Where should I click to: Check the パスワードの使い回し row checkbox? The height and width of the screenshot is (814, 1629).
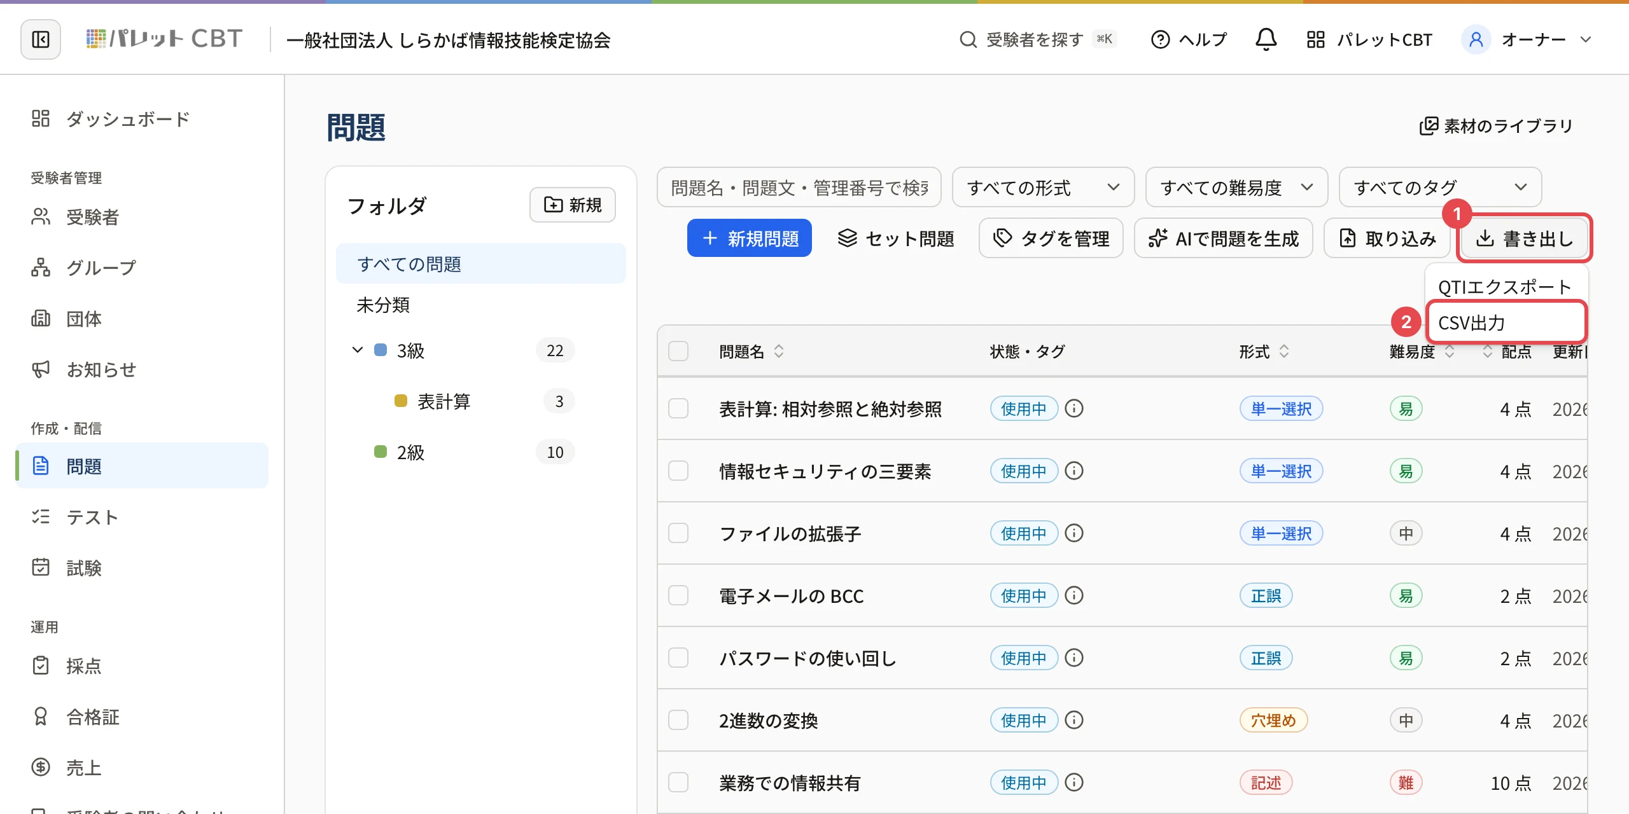pyautogui.click(x=678, y=658)
